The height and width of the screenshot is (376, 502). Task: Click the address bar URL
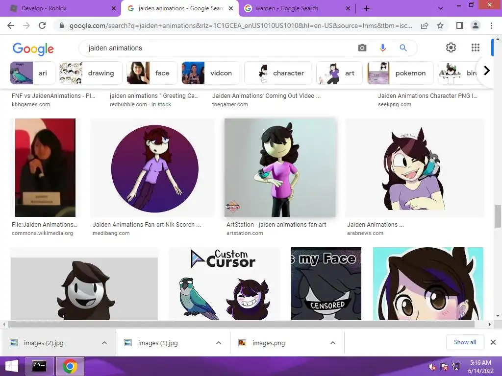tap(240, 25)
